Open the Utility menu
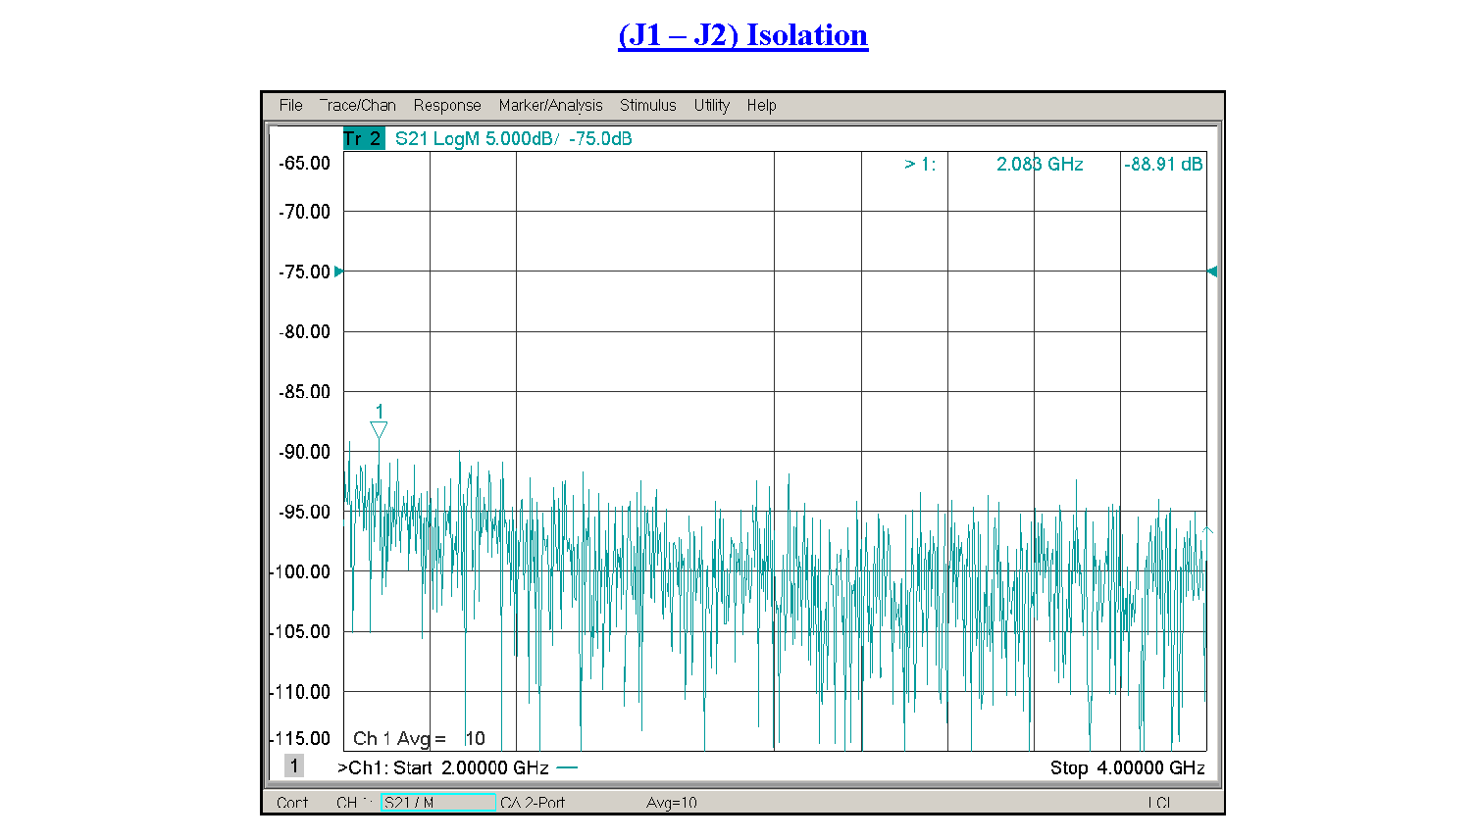 (x=711, y=105)
